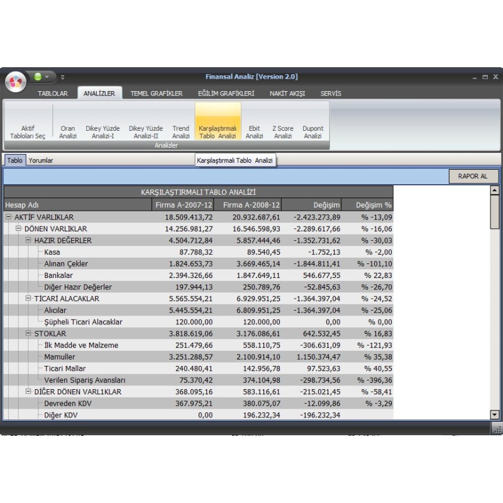Select the ANALİZLER ribbon tab

tap(99, 93)
